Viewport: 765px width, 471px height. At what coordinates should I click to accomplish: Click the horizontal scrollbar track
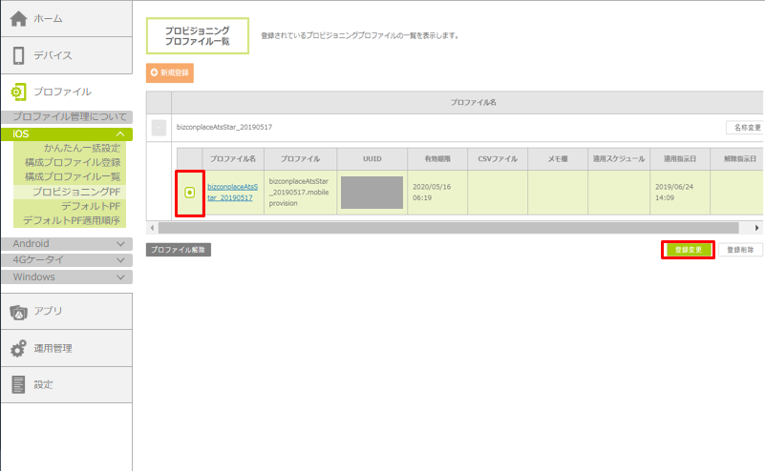tap(449, 229)
